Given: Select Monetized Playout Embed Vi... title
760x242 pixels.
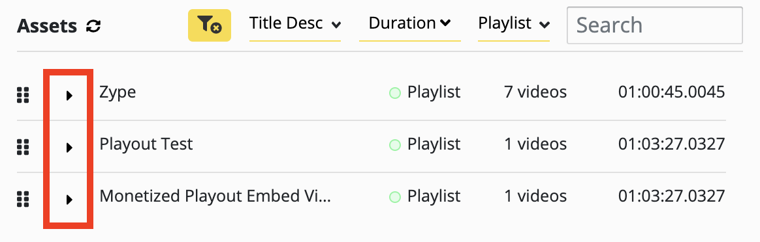Looking at the screenshot, I should pyautogui.click(x=215, y=196).
